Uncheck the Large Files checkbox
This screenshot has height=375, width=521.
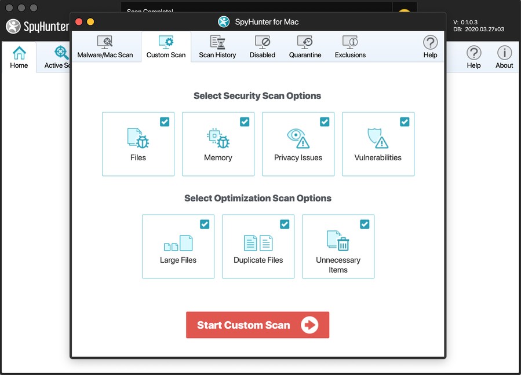tap(205, 225)
